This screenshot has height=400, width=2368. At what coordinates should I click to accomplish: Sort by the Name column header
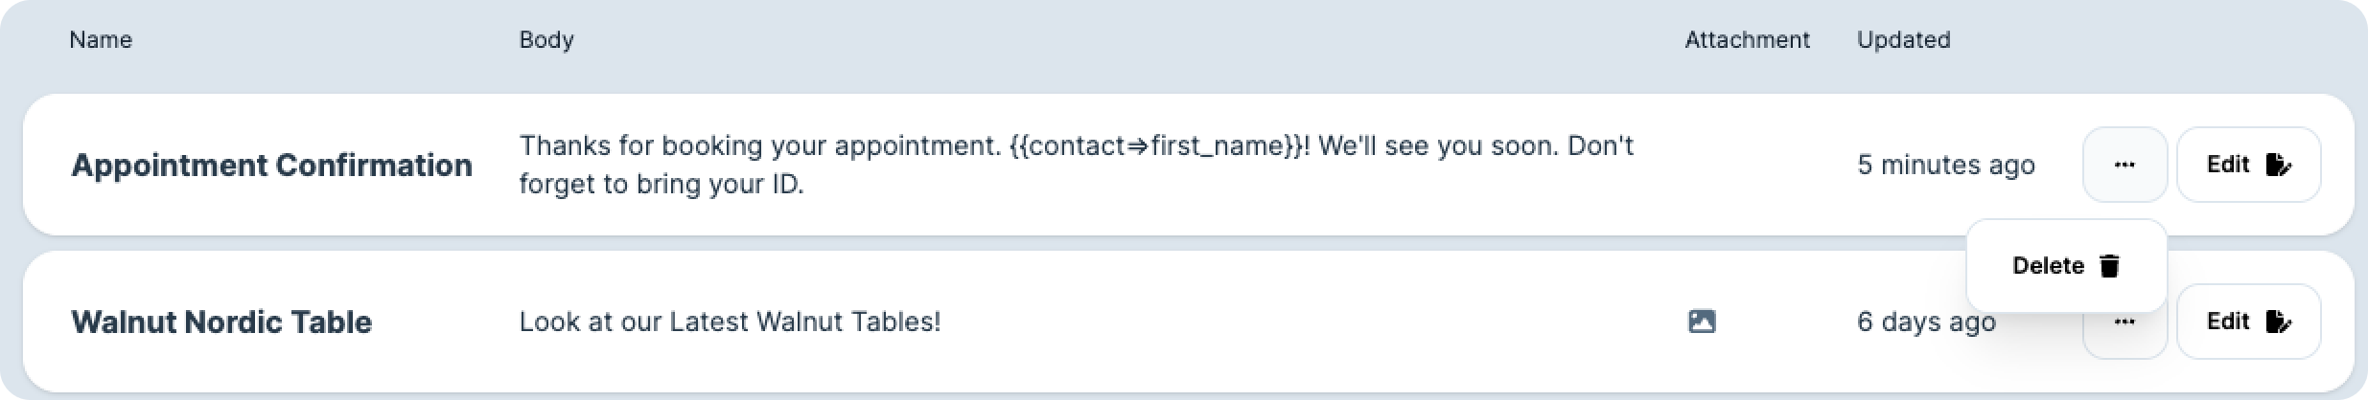pyautogui.click(x=101, y=40)
